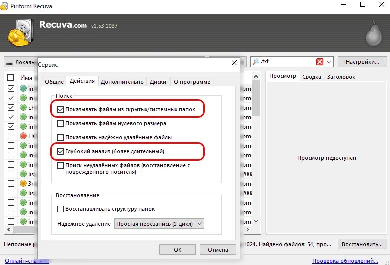Viewport: 390px width, 265px height.
Task: Click the Восстановить... button
Action: point(362,244)
